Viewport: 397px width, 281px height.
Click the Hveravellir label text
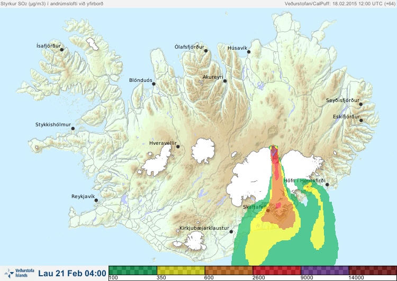coord(163,143)
